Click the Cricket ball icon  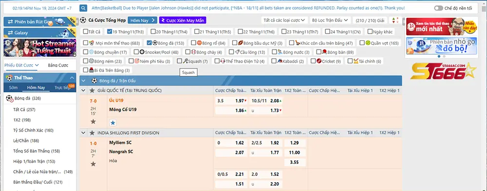click(x=319, y=61)
